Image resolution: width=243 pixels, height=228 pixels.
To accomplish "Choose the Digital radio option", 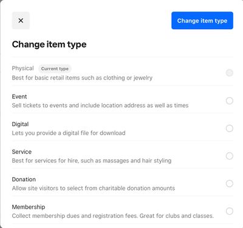I will point(230,129).
